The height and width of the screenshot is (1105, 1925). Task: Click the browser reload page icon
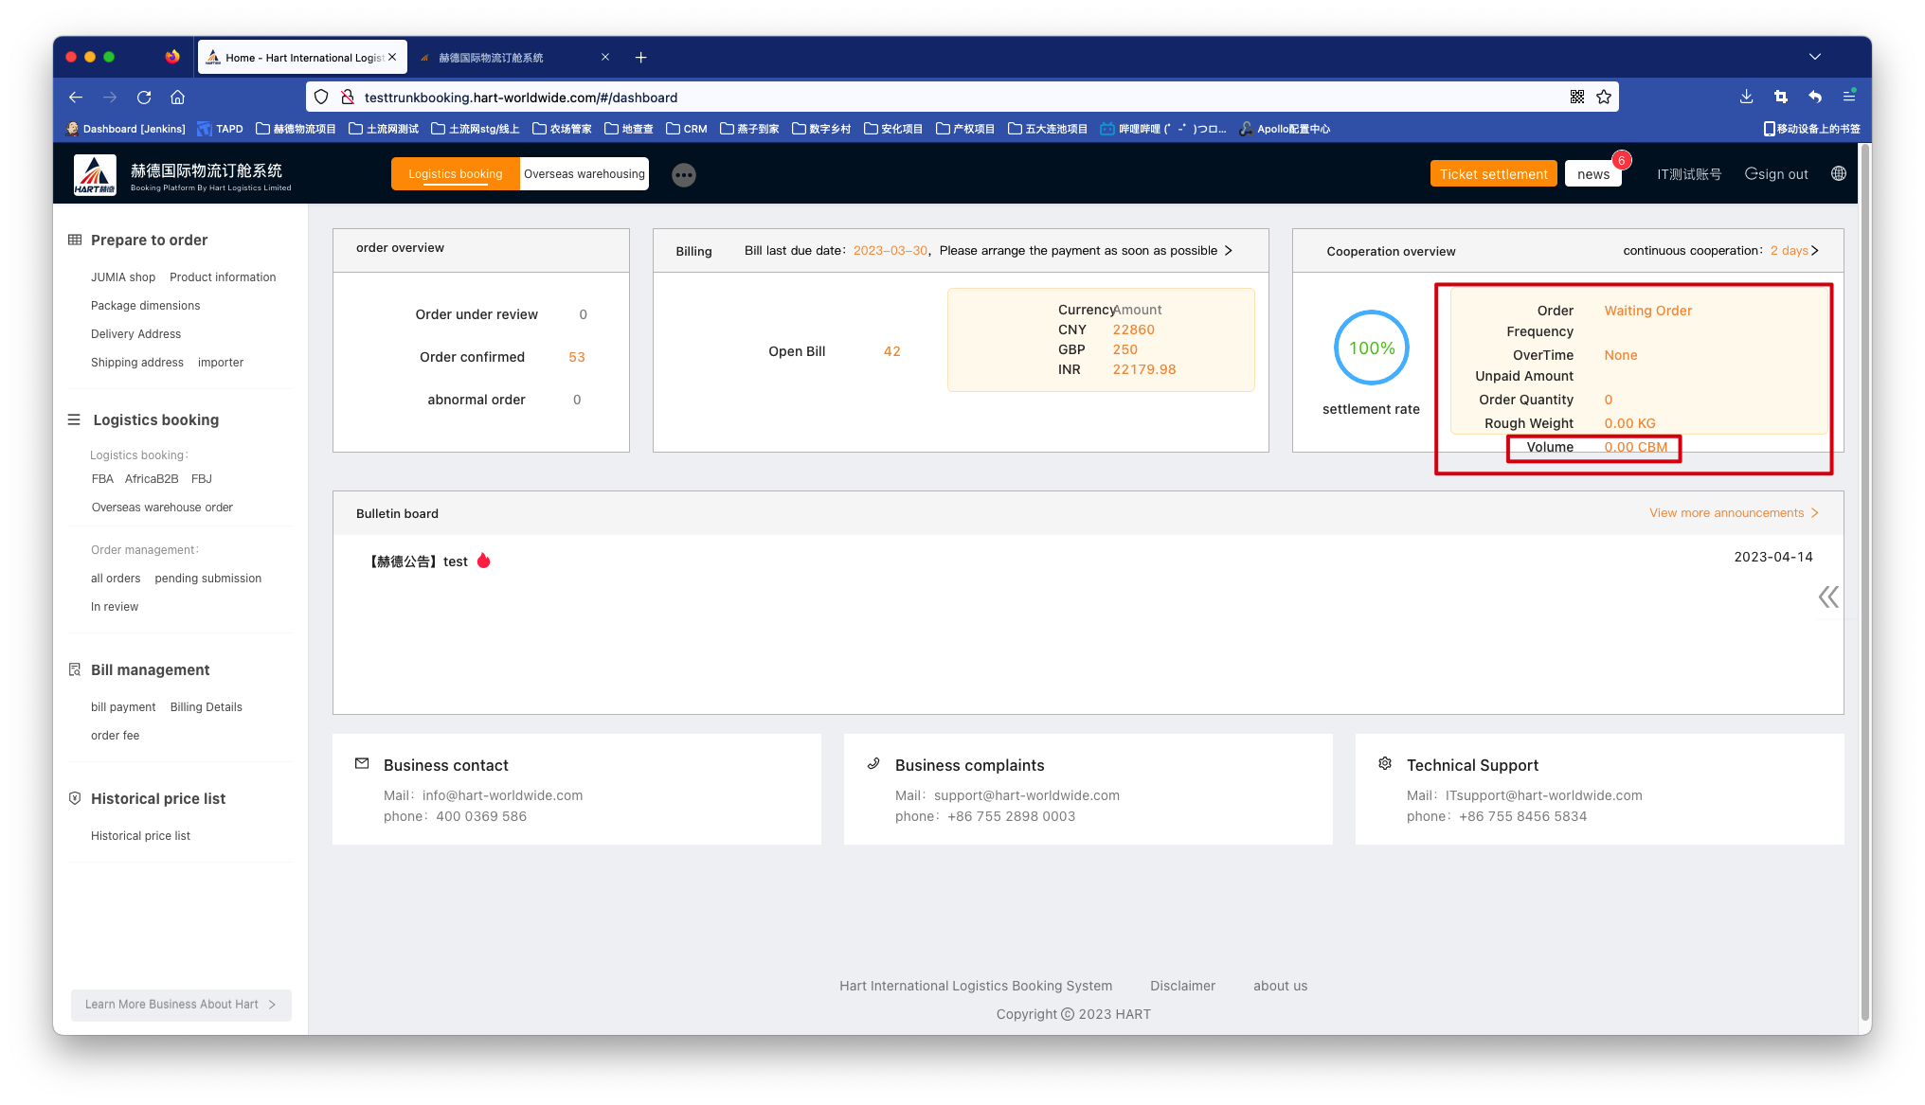pyautogui.click(x=144, y=98)
